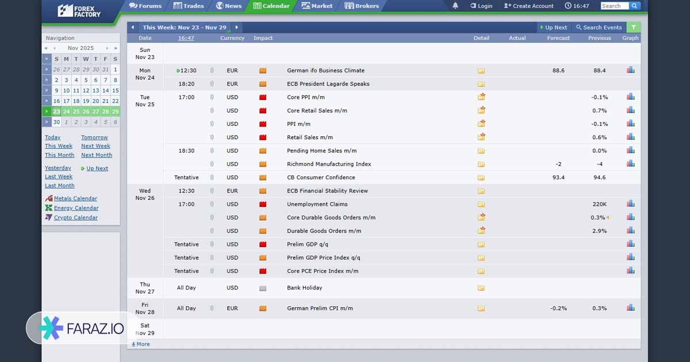Open the calendar filter funnel icon
Viewport: 690px width, 362px height.
[x=634, y=27]
